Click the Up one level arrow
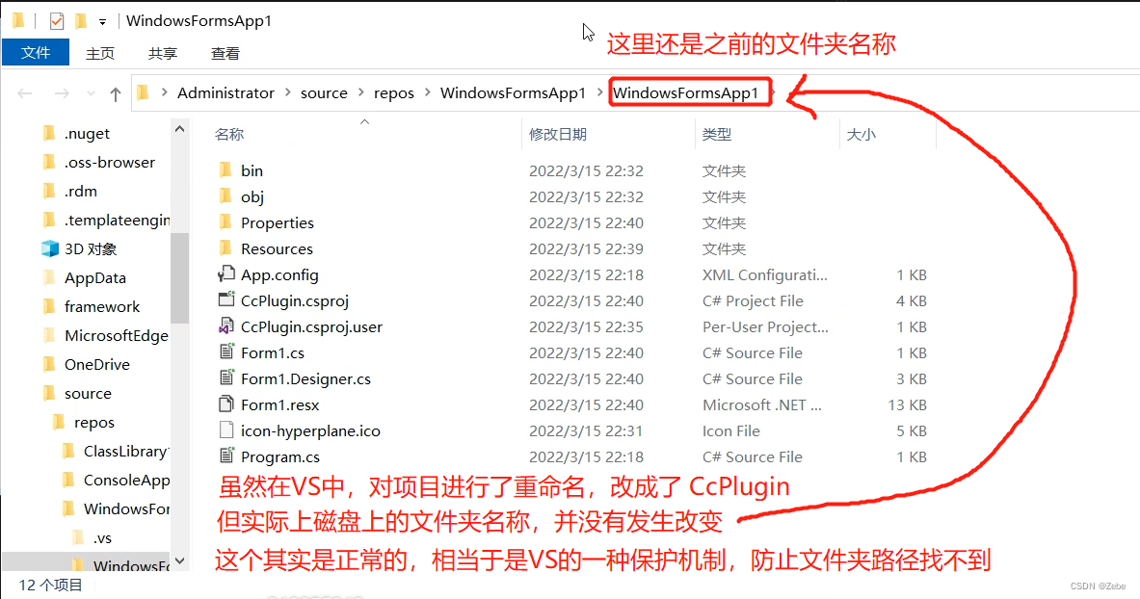Image resolution: width=1140 pixels, height=599 pixels. (115, 93)
